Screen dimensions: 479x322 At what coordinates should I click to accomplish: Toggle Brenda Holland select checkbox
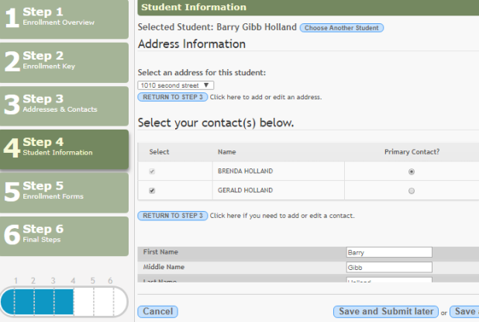point(152,171)
